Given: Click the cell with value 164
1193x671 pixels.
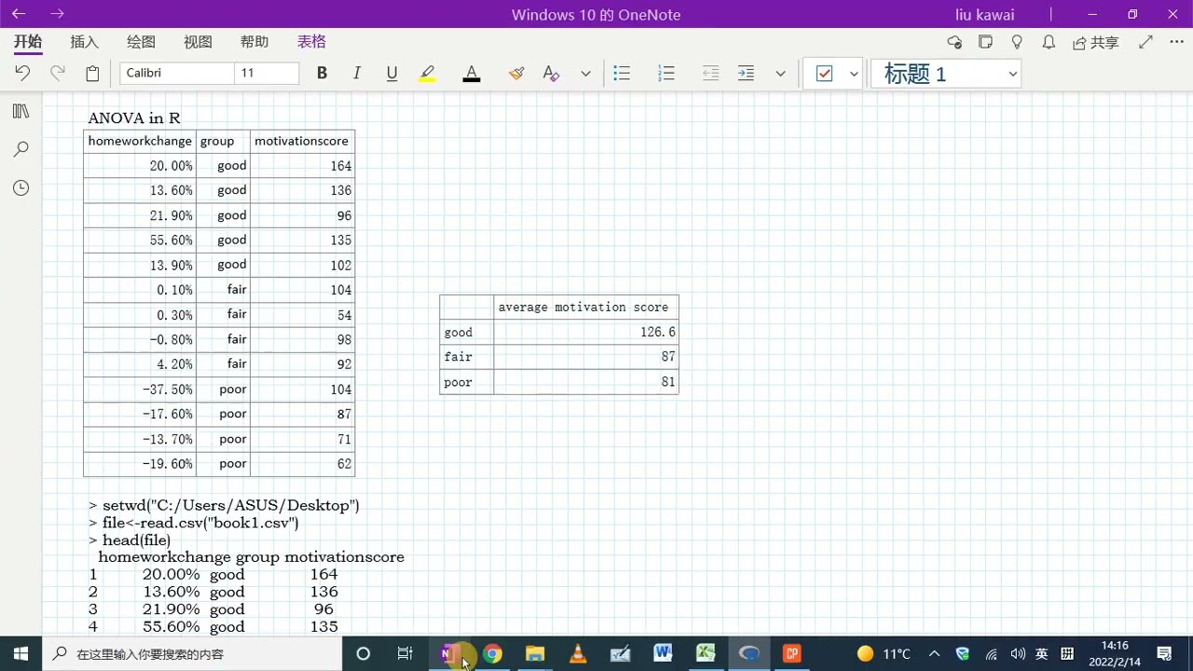Looking at the screenshot, I should [x=302, y=166].
